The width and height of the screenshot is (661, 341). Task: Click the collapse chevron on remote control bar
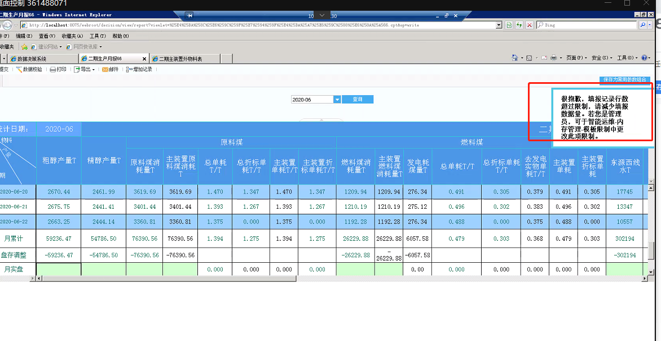[x=322, y=15]
